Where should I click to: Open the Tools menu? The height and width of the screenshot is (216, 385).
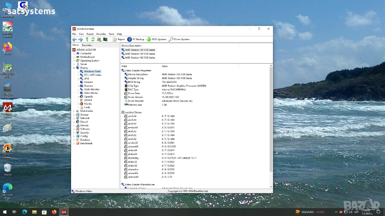pos(111,34)
